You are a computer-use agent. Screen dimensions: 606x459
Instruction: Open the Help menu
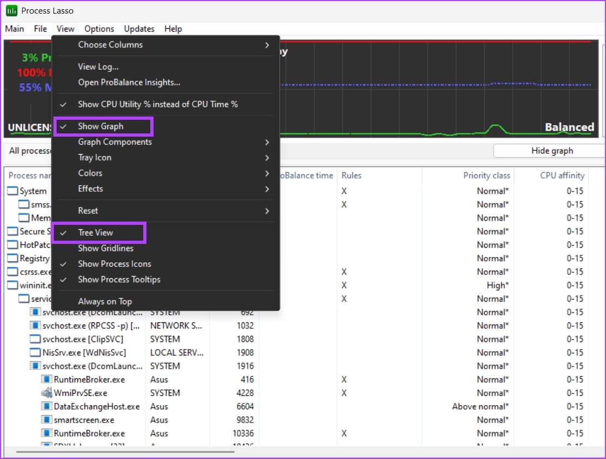click(173, 29)
